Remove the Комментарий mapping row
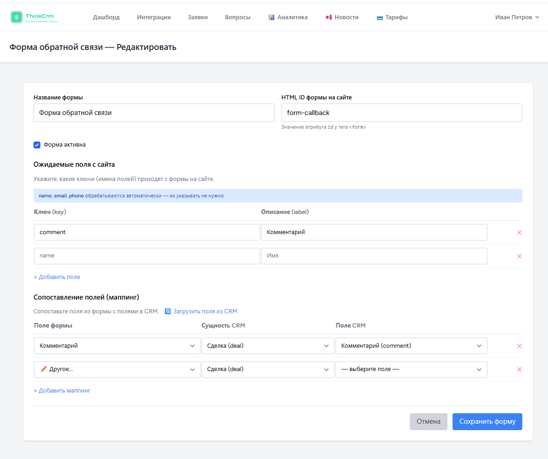The image size is (548, 459). [x=519, y=346]
